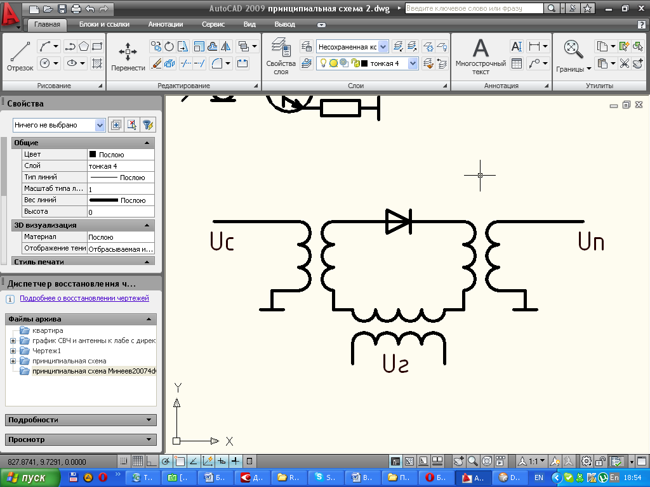Viewport: 650px width, 487px height.
Task: Click the Границы zoom extents icon
Action: 573,49
